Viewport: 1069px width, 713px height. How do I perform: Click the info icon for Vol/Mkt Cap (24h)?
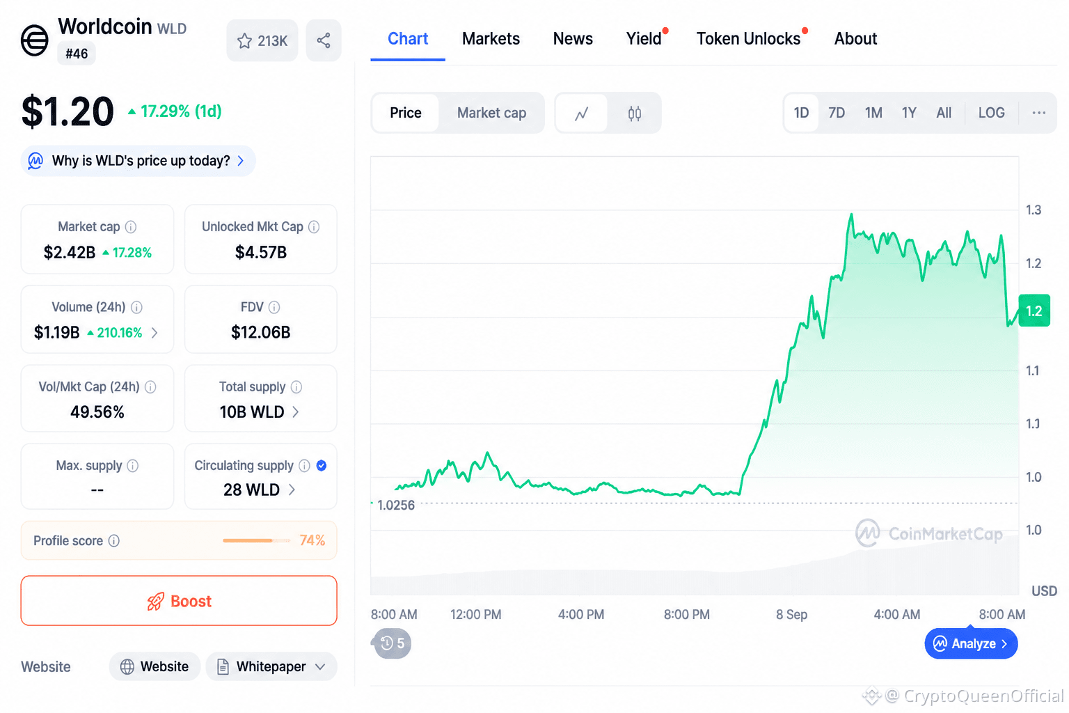(150, 387)
